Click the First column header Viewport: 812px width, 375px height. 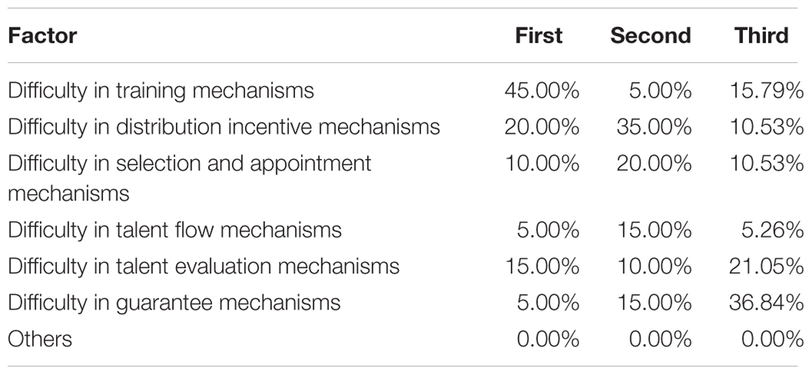[538, 36]
